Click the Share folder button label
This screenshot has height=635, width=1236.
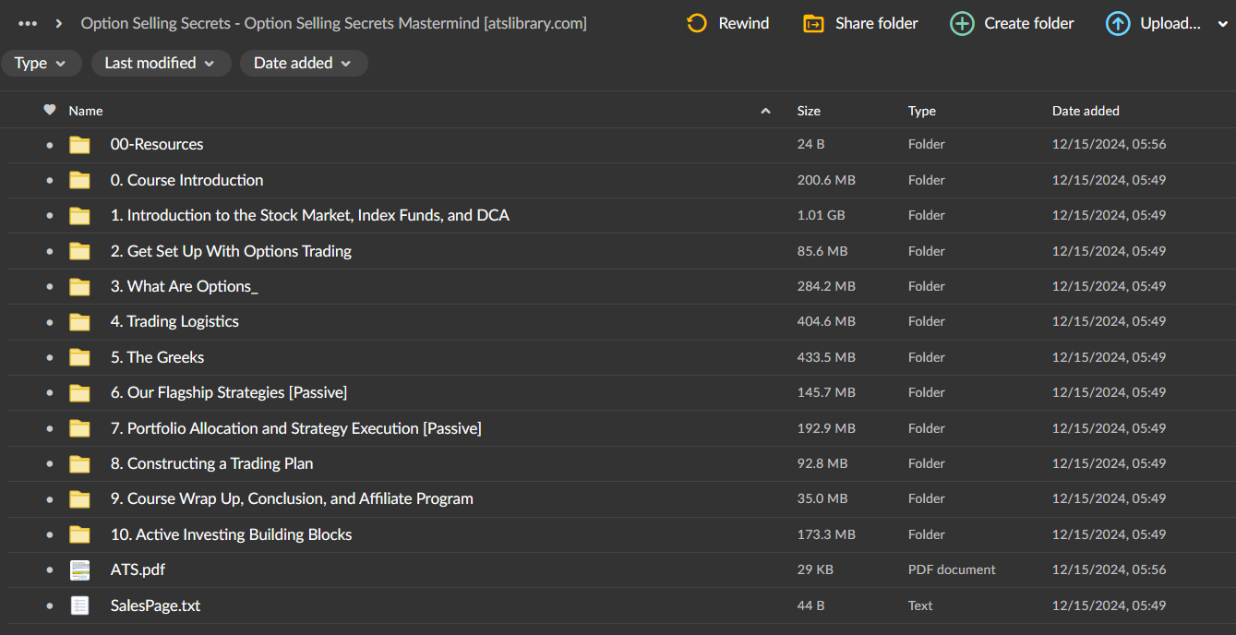(x=877, y=23)
